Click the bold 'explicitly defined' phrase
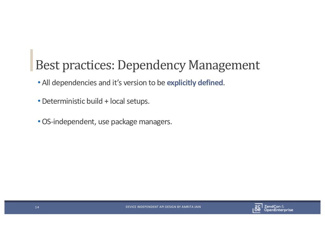Image resolution: width=325 pixels, height=251 pixels. point(195,83)
